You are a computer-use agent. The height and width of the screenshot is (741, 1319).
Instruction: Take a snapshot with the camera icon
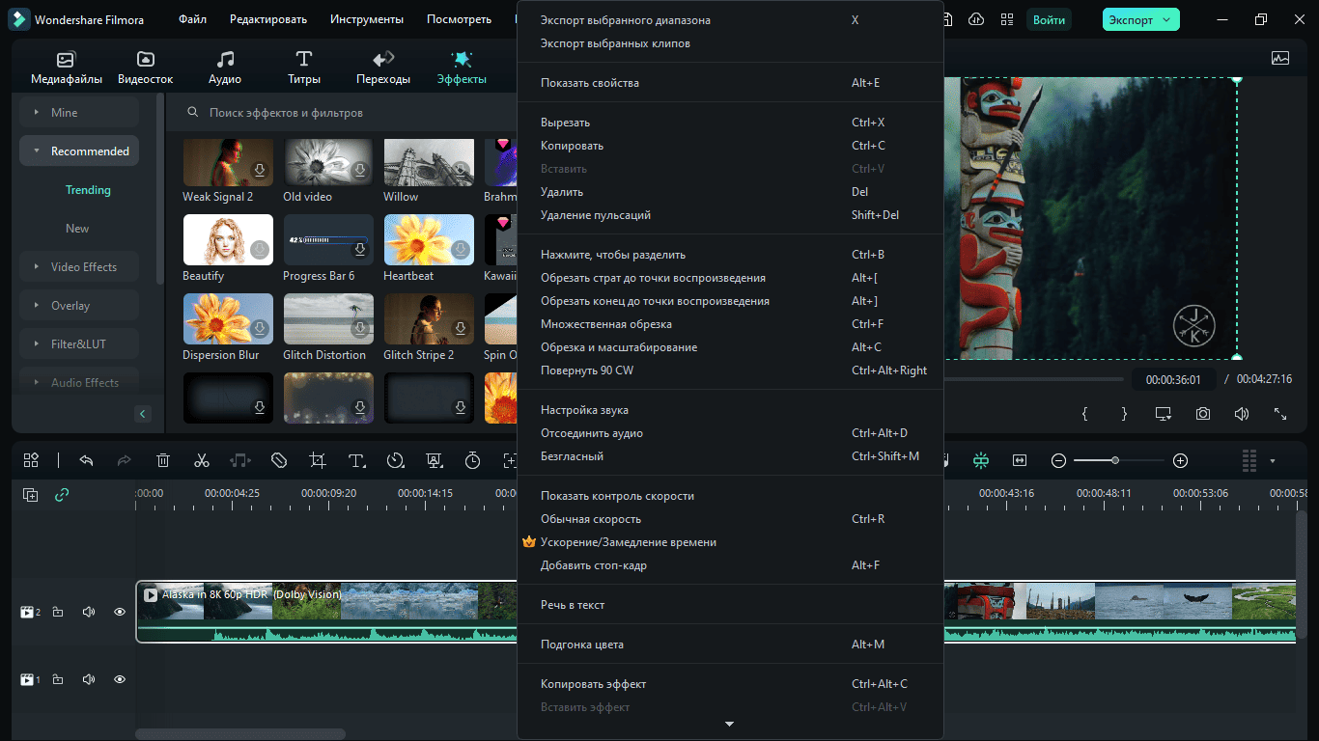[1202, 413]
